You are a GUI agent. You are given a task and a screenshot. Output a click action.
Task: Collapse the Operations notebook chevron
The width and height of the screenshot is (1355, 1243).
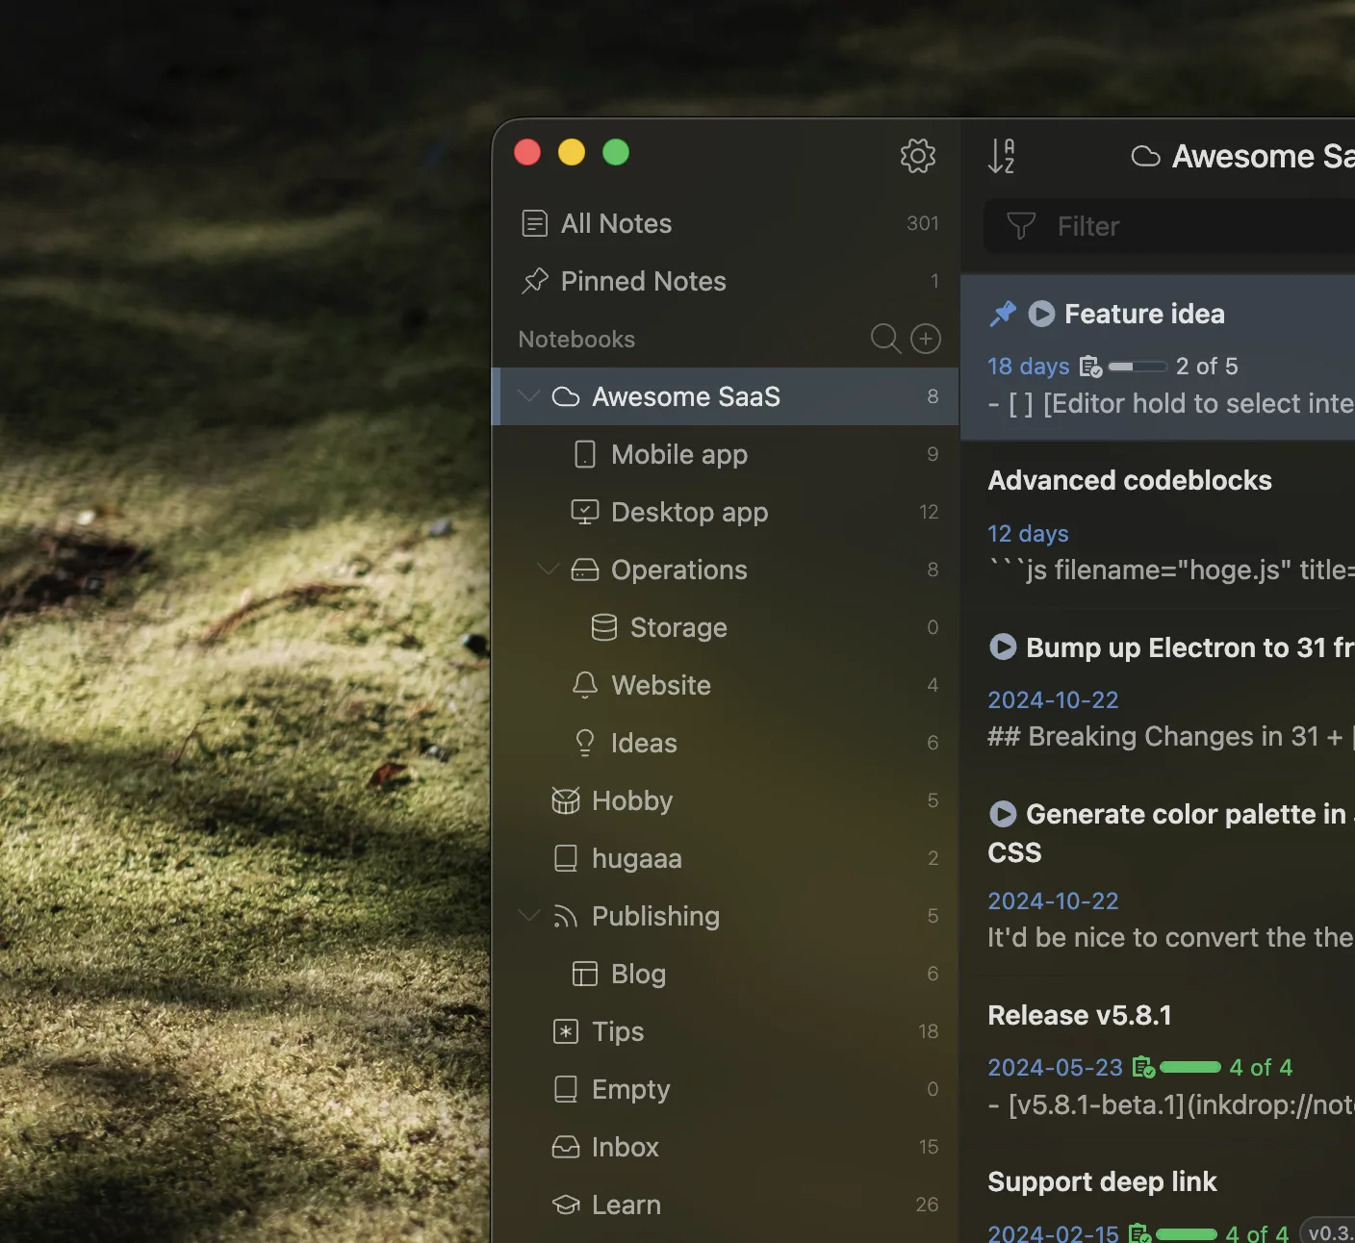549,569
